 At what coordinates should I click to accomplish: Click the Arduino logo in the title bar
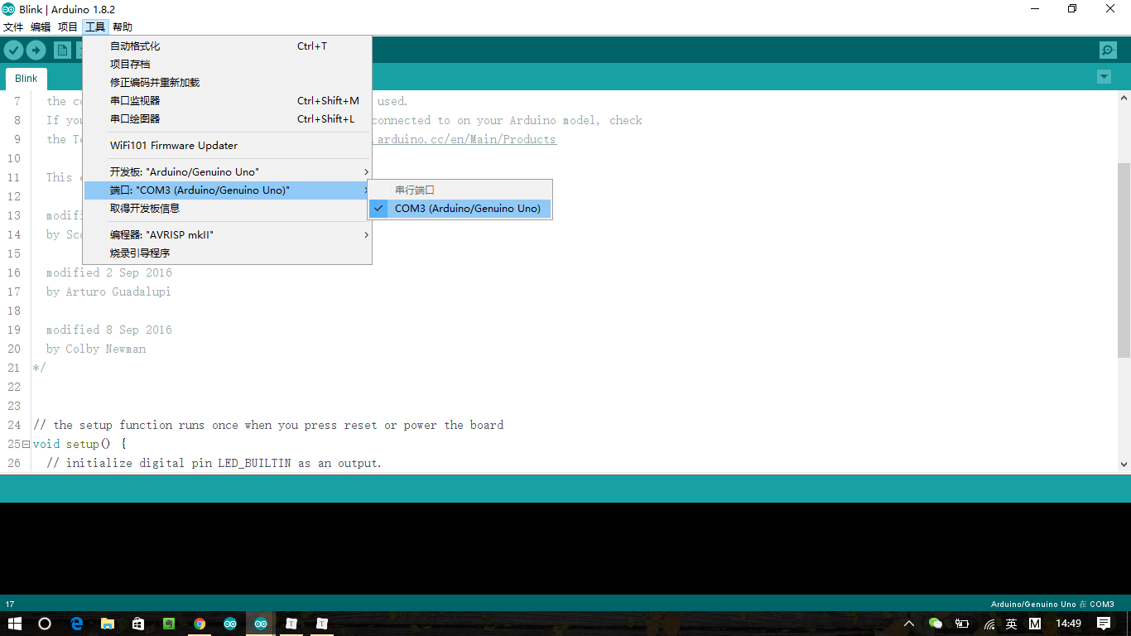(x=8, y=9)
